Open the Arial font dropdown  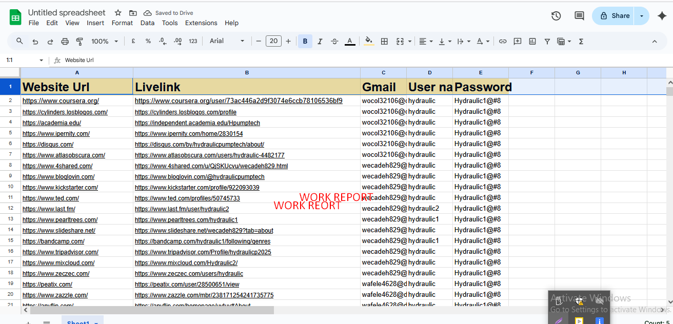[227, 41]
